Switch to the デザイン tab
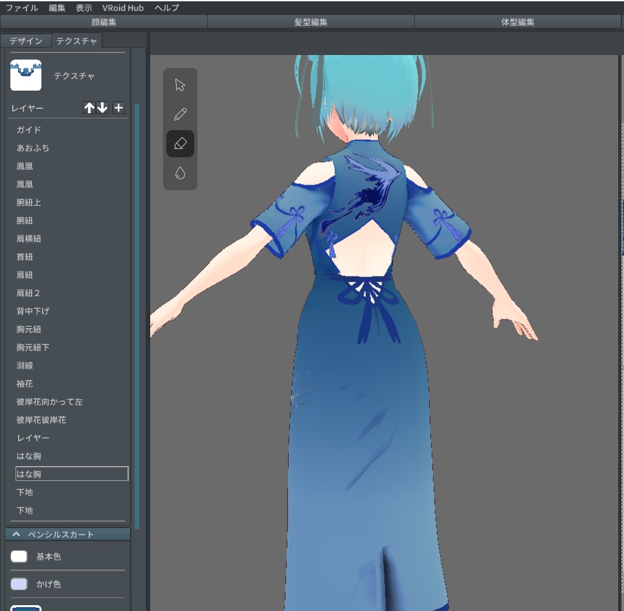 pyautogui.click(x=26, y=40)
